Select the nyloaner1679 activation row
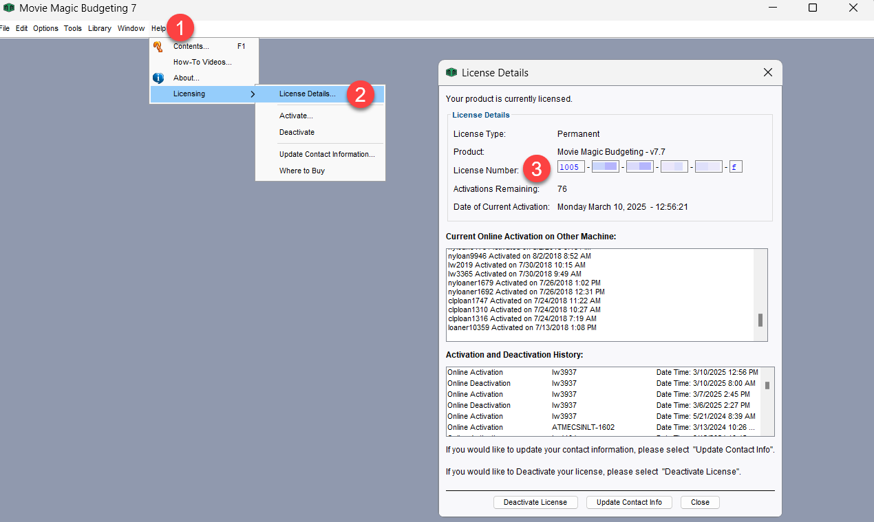 [599, 283]
